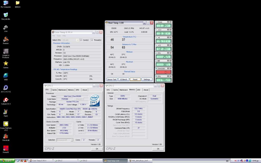Click the +12 voltage sensor readout
261x163 pixels.
click(163, 49)
